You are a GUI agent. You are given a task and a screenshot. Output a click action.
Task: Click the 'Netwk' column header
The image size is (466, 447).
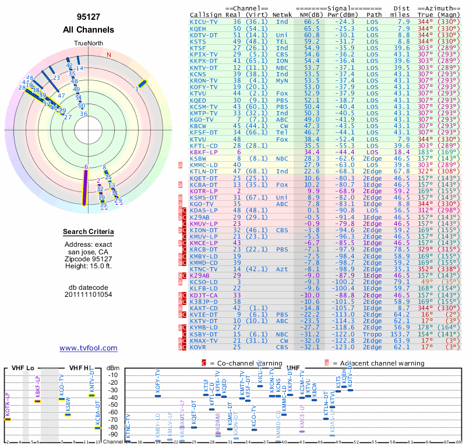[282, 15]
